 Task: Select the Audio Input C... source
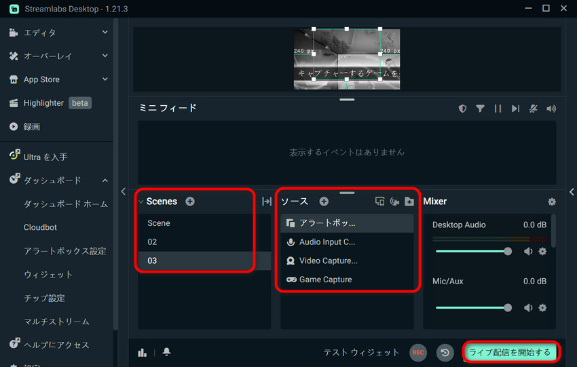[x=347, y=242]
